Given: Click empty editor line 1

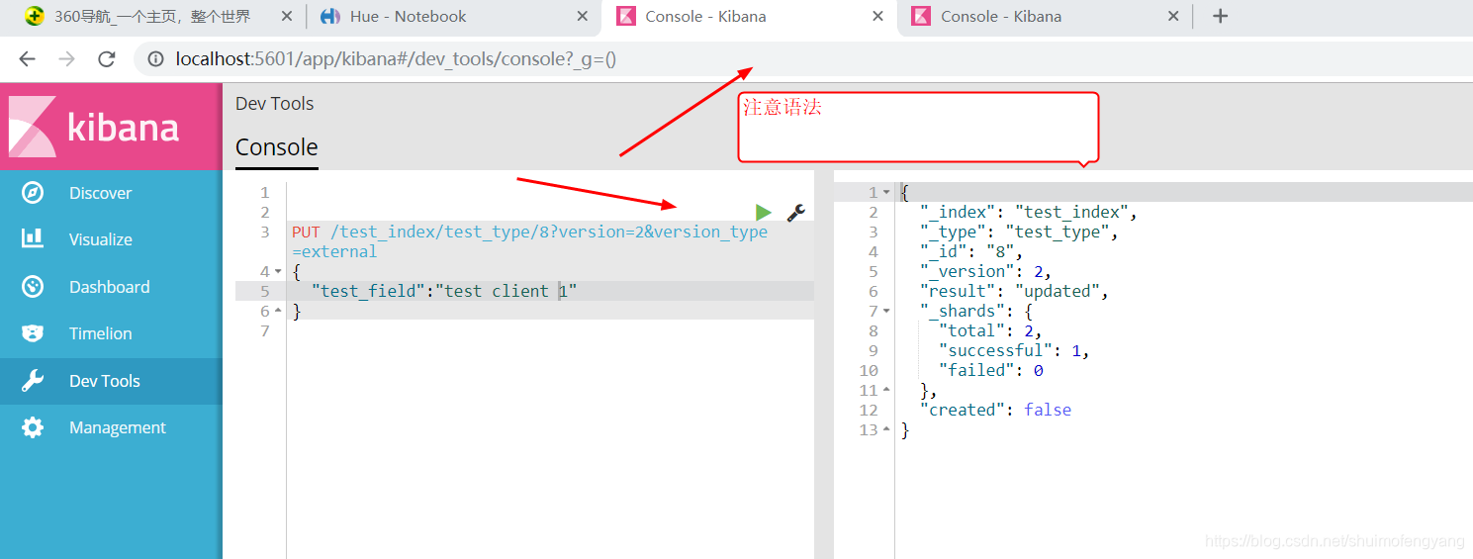Looking at the screenshot, I should pyautogui.click(x=550, y=192).
